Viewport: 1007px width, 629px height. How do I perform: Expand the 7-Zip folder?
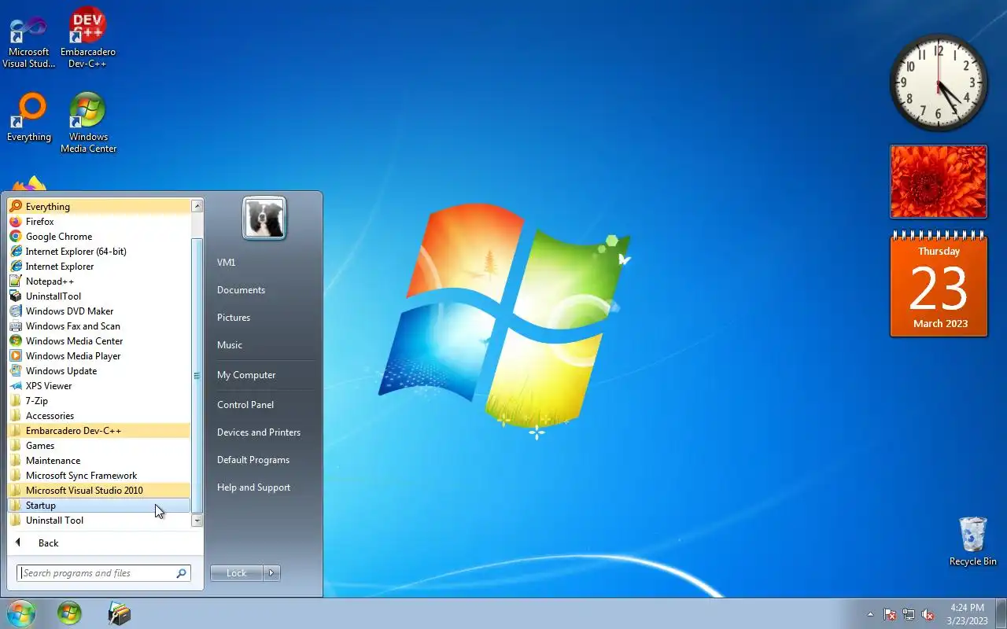(99, 401)
